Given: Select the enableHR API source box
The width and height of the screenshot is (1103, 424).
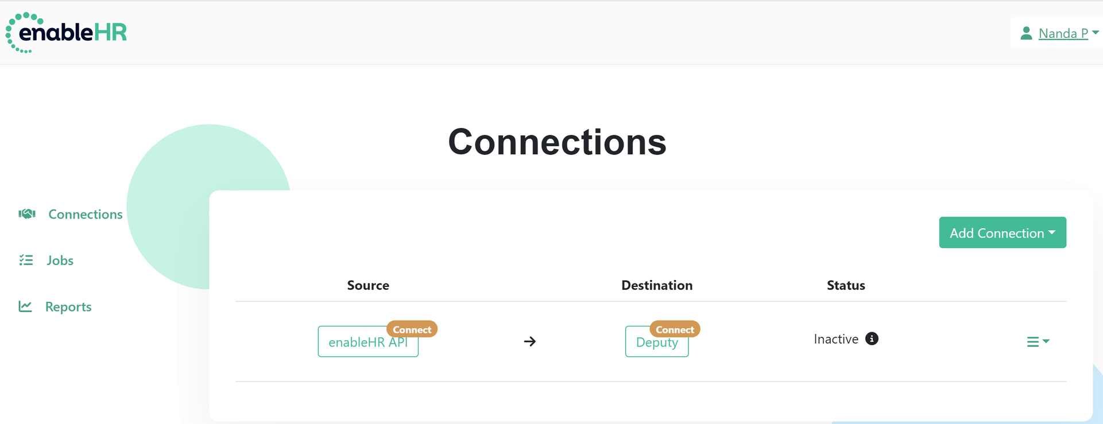Looking at the screenshot, I should (x=367, y=341).
